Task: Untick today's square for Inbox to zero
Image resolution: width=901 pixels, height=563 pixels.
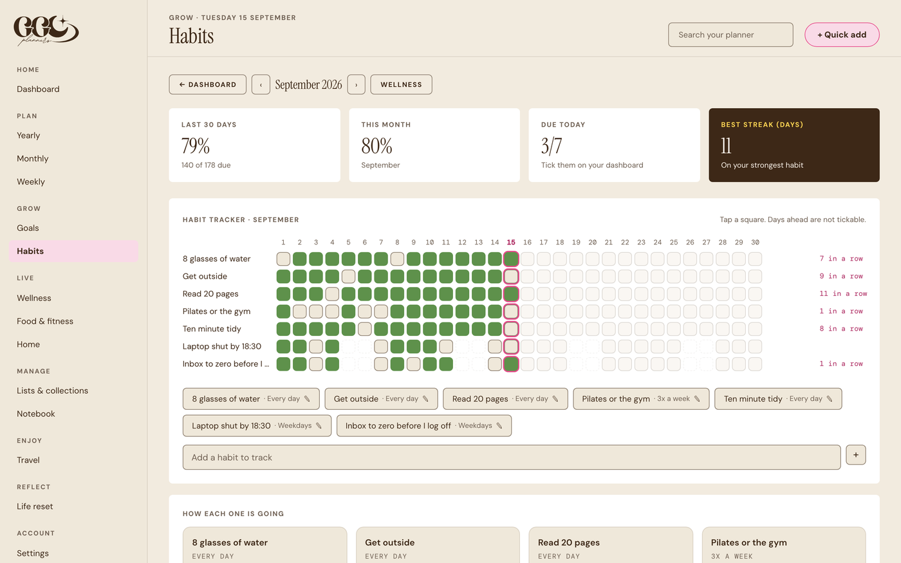Action: click(511, 364)
